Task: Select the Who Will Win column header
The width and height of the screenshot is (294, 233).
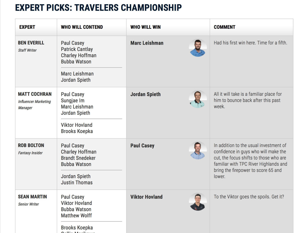Action: (145, 27)
